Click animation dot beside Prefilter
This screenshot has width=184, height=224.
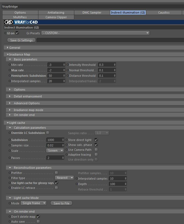[10, 173]
